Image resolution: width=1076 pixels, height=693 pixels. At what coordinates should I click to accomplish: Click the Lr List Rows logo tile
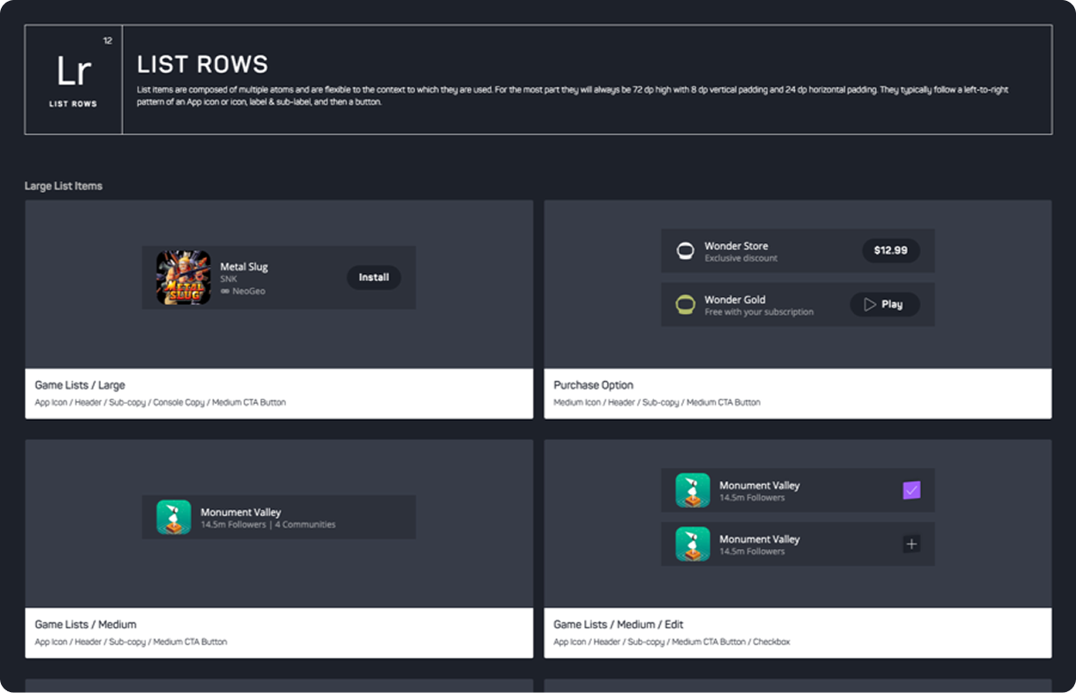pos(73,80)
